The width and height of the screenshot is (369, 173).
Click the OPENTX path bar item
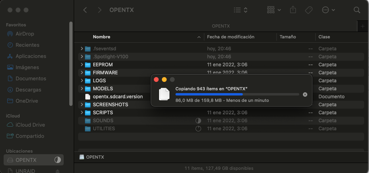[92, 157]
